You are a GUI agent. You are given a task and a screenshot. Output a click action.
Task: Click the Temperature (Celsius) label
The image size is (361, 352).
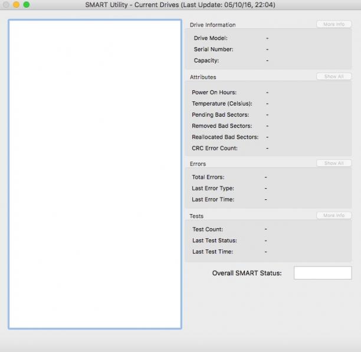(x=222, y=104)
